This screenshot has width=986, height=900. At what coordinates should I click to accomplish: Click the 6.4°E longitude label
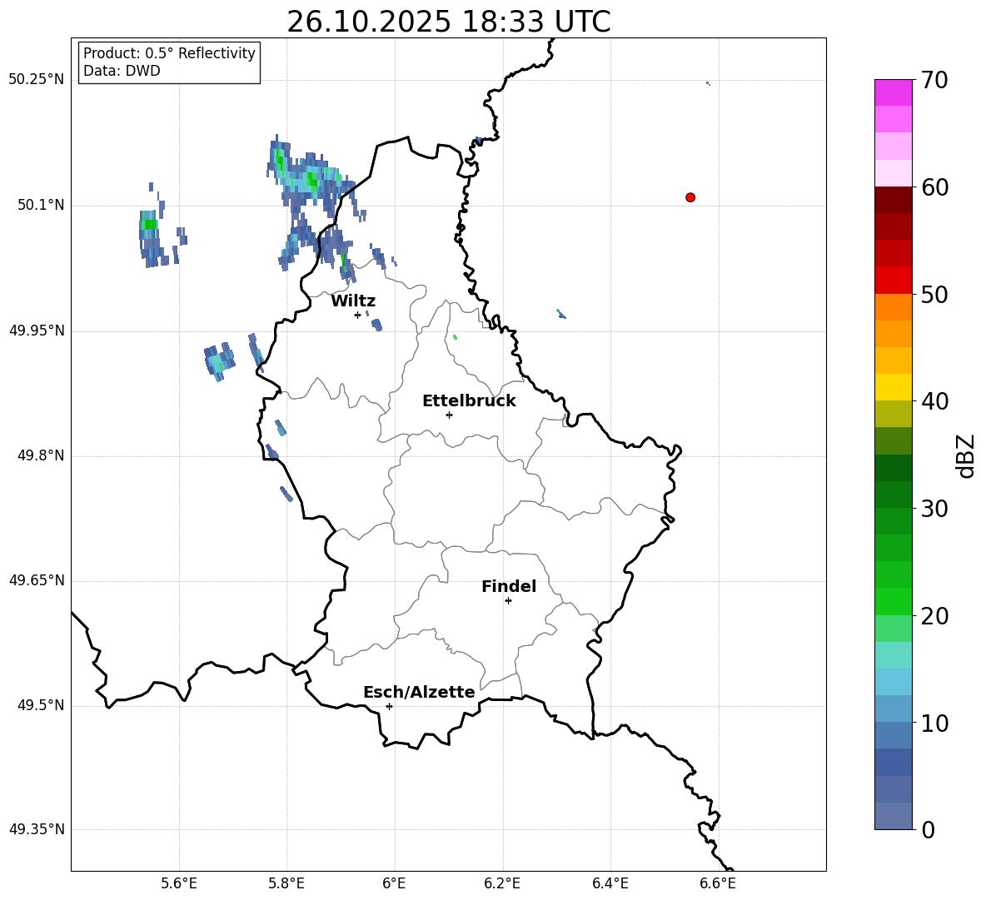click(x=610, y=883)
